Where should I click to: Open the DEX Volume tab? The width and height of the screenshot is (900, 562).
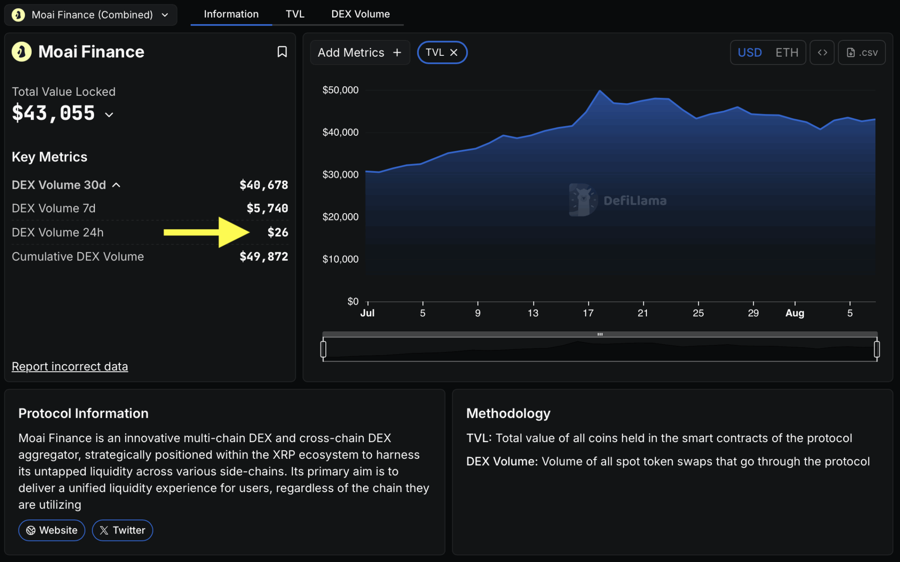(x=360, y=14)
